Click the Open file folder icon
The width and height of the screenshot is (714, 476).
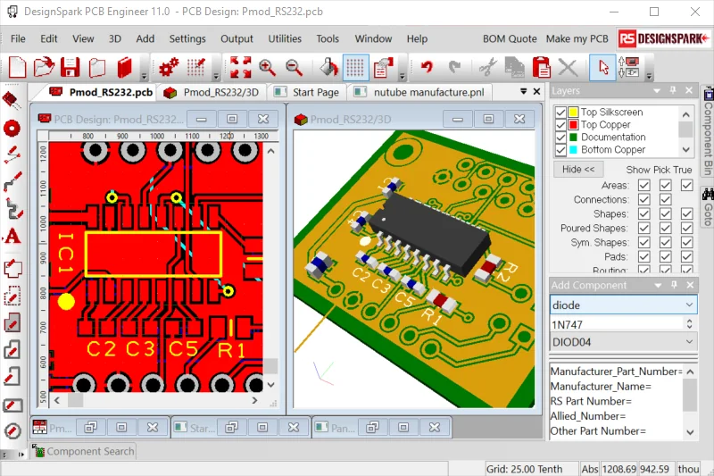pos(44,67)
